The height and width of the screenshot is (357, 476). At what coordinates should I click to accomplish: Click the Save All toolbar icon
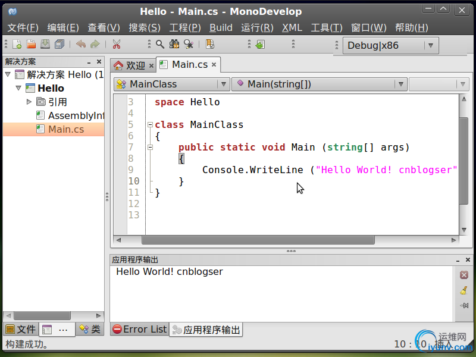pos(59,44)
